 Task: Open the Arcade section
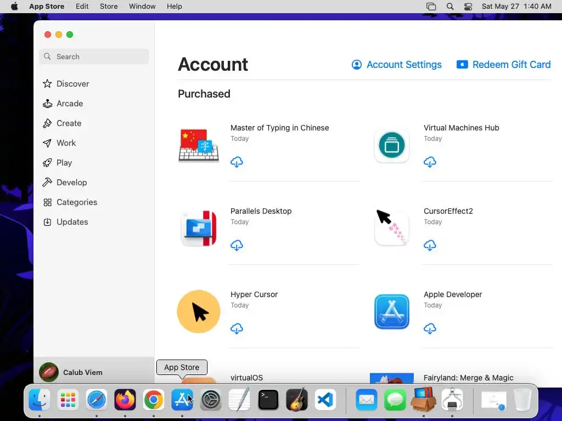point(94,104)
